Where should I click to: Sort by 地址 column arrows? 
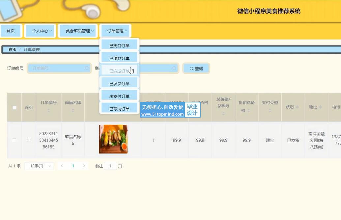320,107
